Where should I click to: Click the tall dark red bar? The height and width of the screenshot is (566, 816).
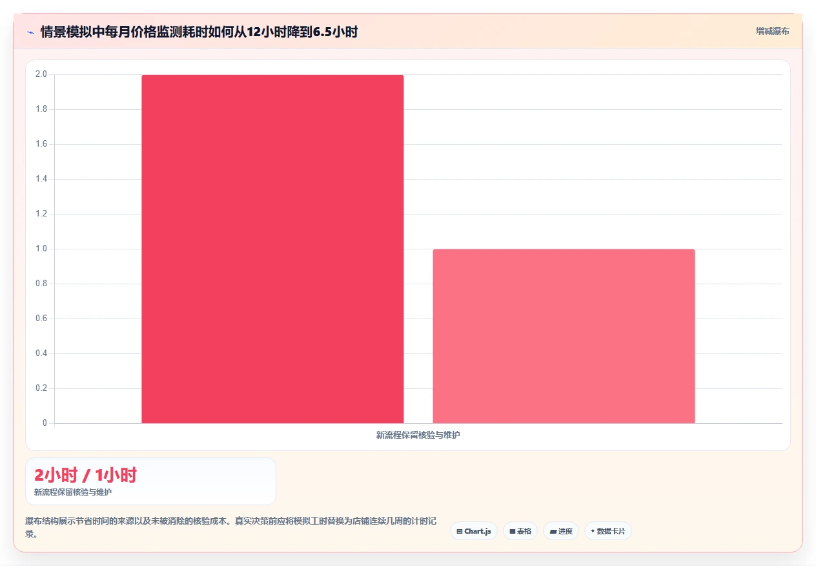[272, 249]
